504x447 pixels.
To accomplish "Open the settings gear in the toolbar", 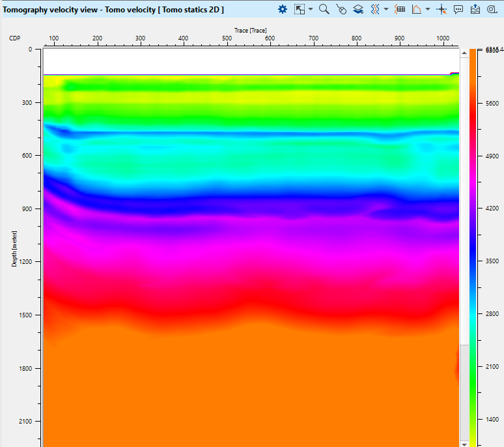I will [x=283, y=9].
